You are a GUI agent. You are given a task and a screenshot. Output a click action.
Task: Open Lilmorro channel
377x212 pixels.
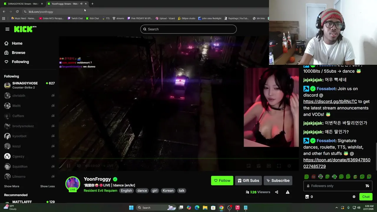(x=29, y=176)
